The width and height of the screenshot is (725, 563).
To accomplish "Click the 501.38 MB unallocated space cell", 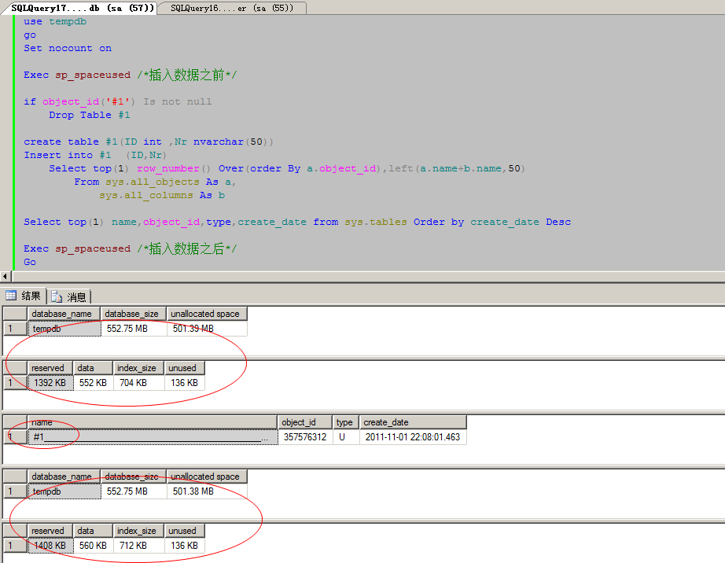I will [207, 491].
